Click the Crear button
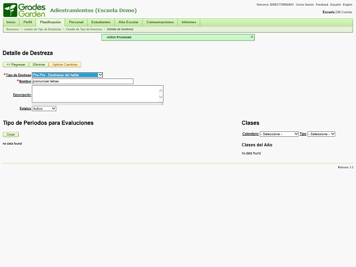 point(11,135)
